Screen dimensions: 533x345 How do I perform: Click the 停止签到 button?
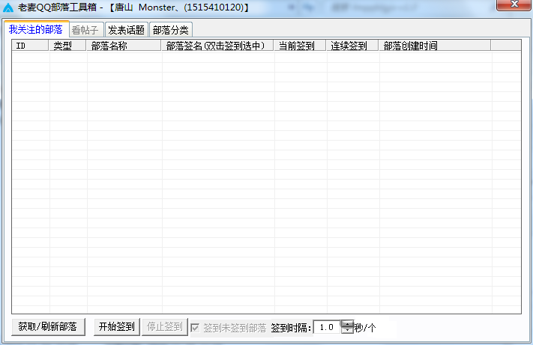coord(163,327)
